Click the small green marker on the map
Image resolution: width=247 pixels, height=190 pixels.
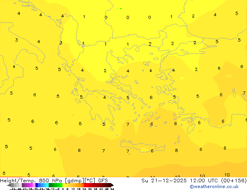pos(121,9)
